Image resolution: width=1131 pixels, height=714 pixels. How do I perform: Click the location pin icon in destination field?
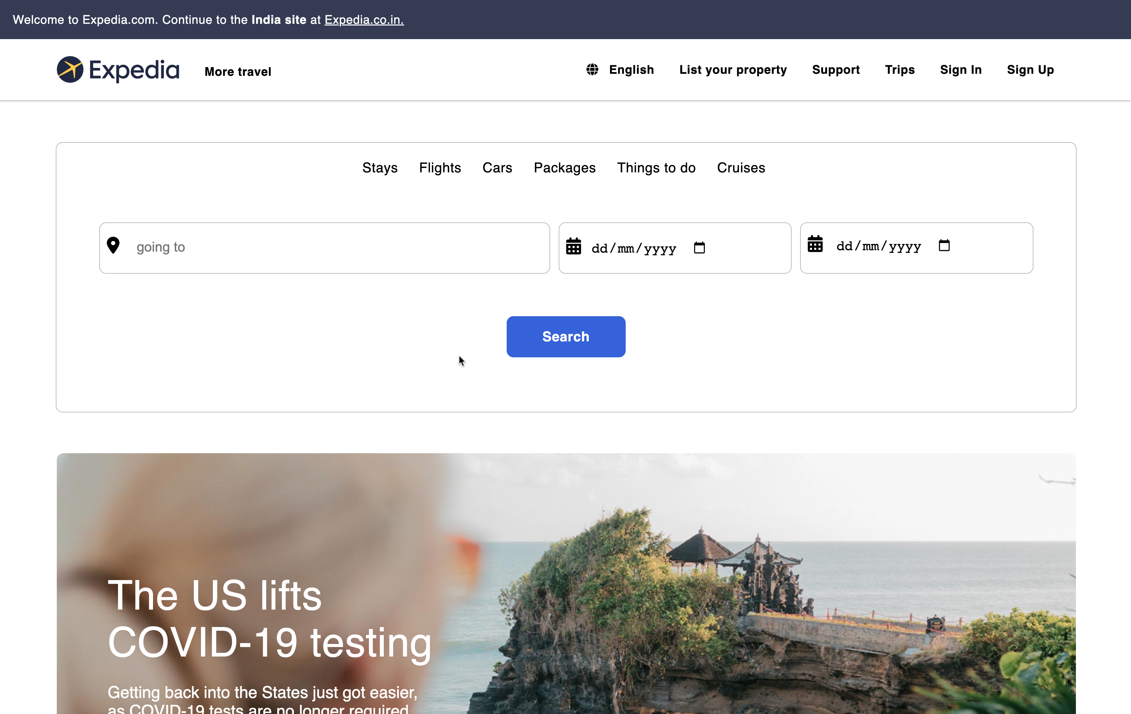pos(113,245)
